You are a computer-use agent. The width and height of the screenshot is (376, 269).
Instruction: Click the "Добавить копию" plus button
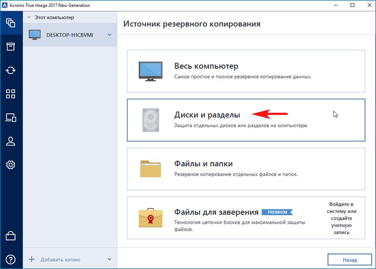click(32, 259)
